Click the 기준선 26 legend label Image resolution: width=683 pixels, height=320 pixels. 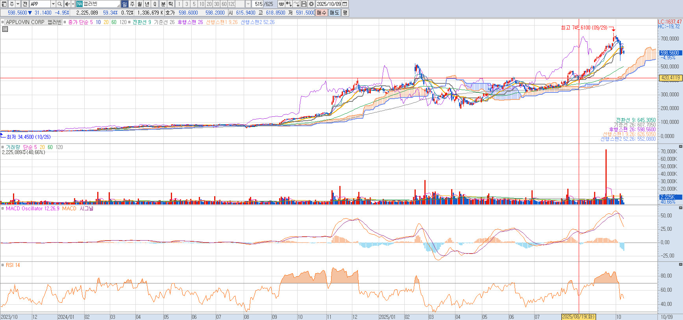click(x=164, y=22)
